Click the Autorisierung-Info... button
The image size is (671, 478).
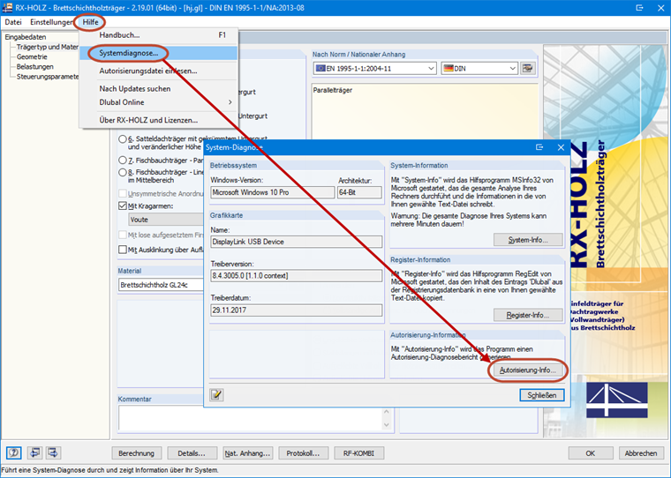pos(528,370)
